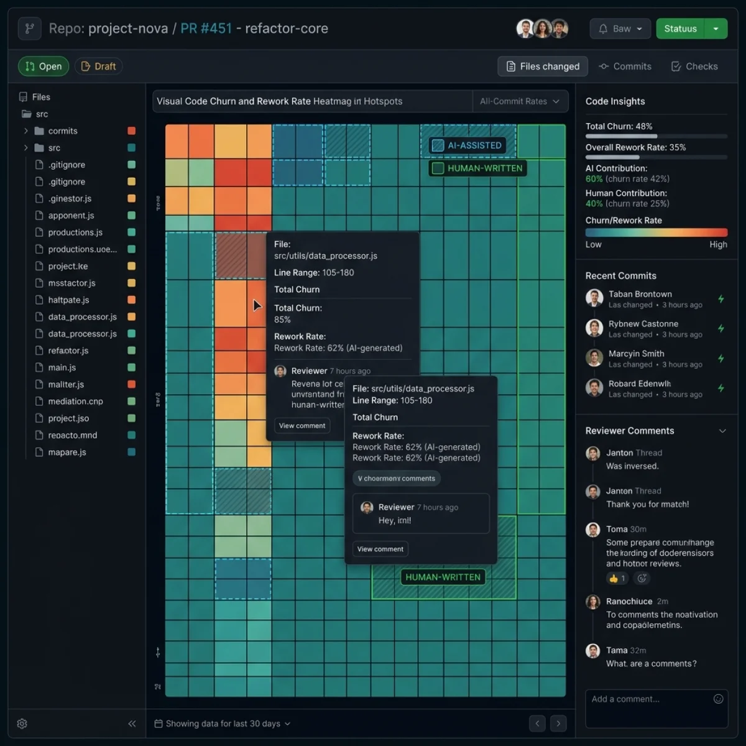
Task: Click thumbs-up reaction on Toma's comment
Action: pos(617,578)
